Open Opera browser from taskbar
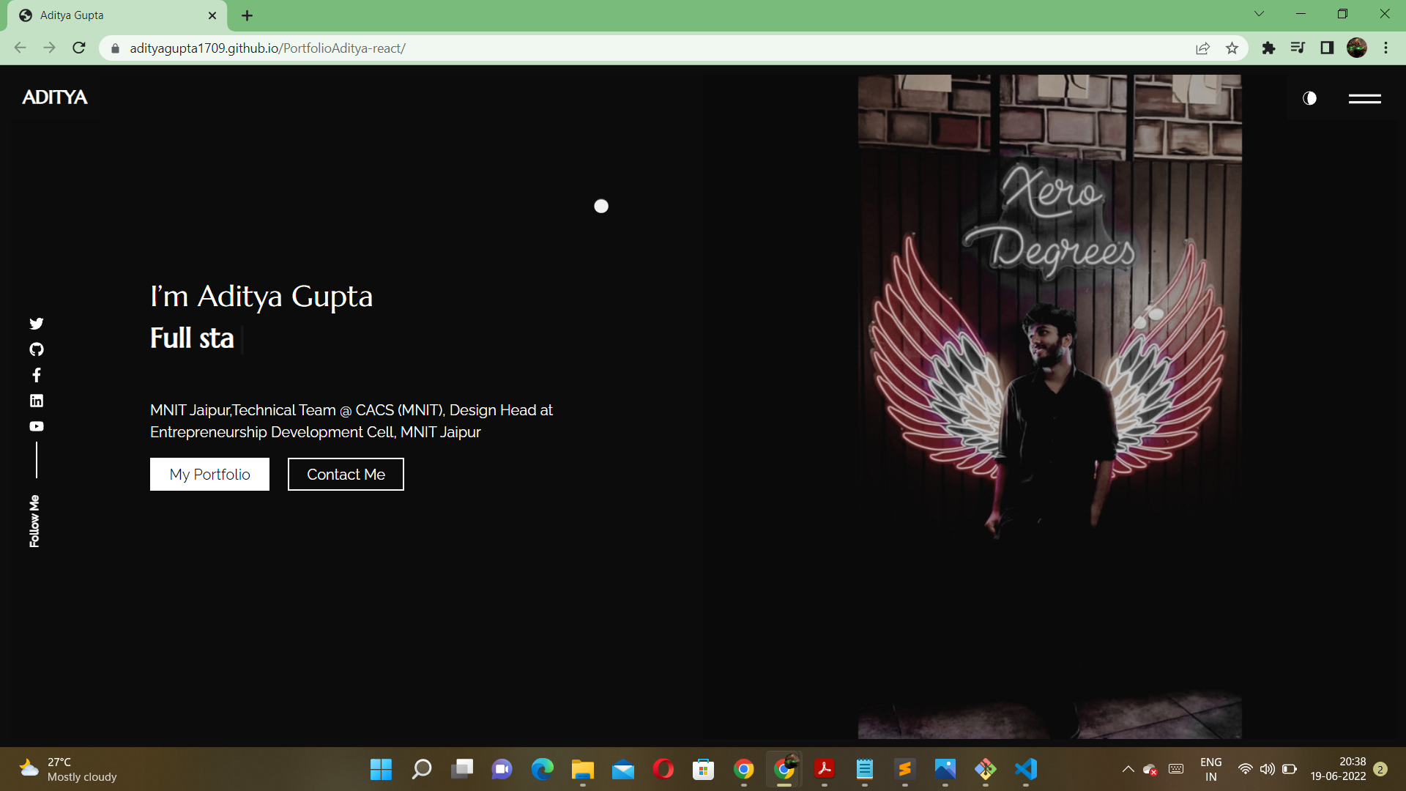 [x=663, y=769]
